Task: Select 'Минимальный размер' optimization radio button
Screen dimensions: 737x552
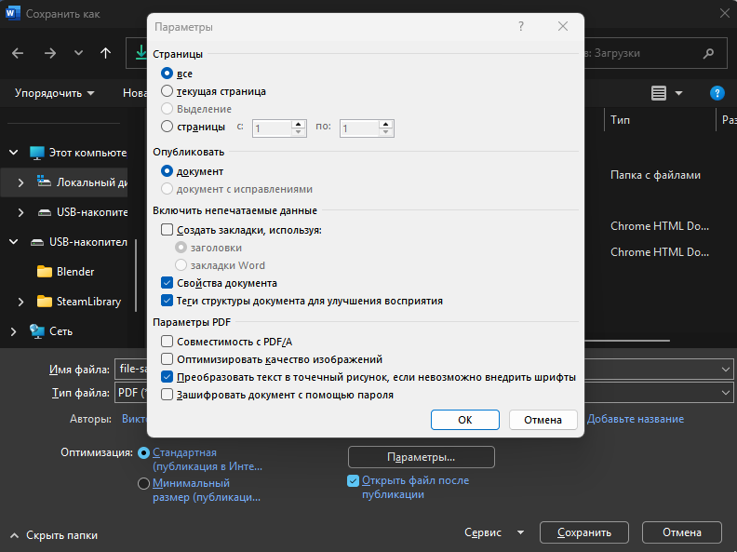Action: tap(144, 483)
